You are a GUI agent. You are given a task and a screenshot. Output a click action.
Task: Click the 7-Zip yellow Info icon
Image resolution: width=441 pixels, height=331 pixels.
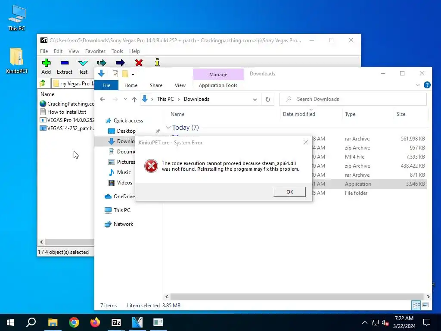pyautogui.click(x=157, y=62)
